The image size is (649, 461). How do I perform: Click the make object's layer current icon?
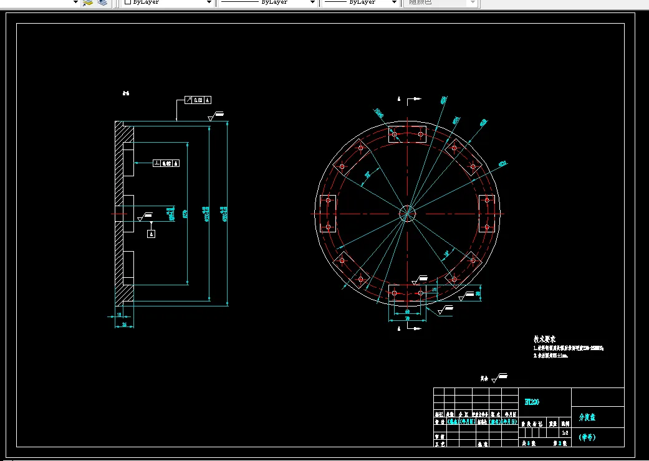click(x=88, y=2)
